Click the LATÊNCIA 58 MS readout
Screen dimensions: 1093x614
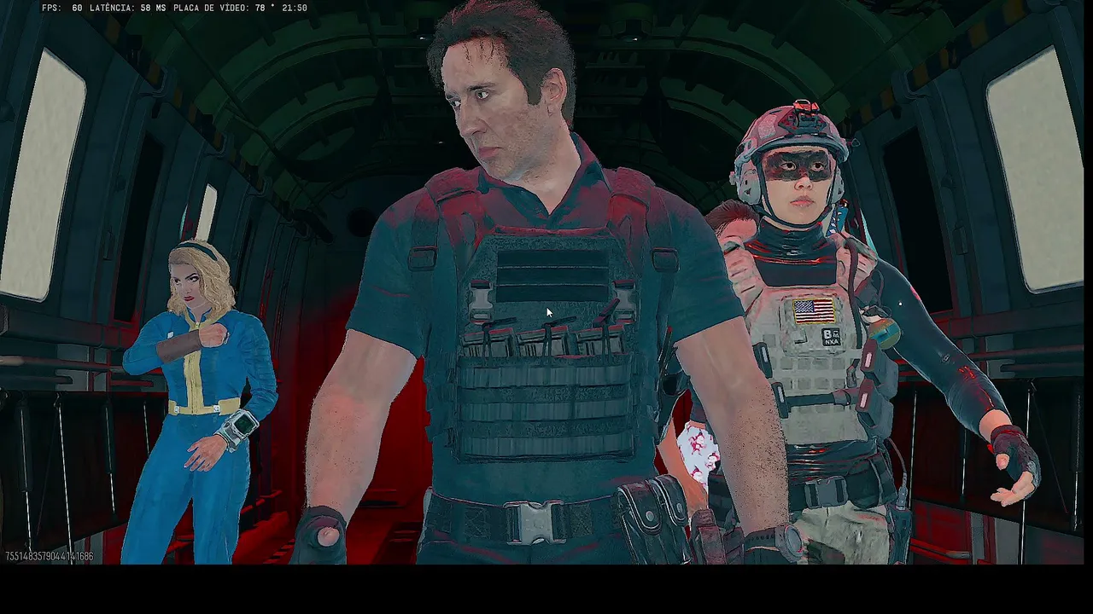click(128, 8)
